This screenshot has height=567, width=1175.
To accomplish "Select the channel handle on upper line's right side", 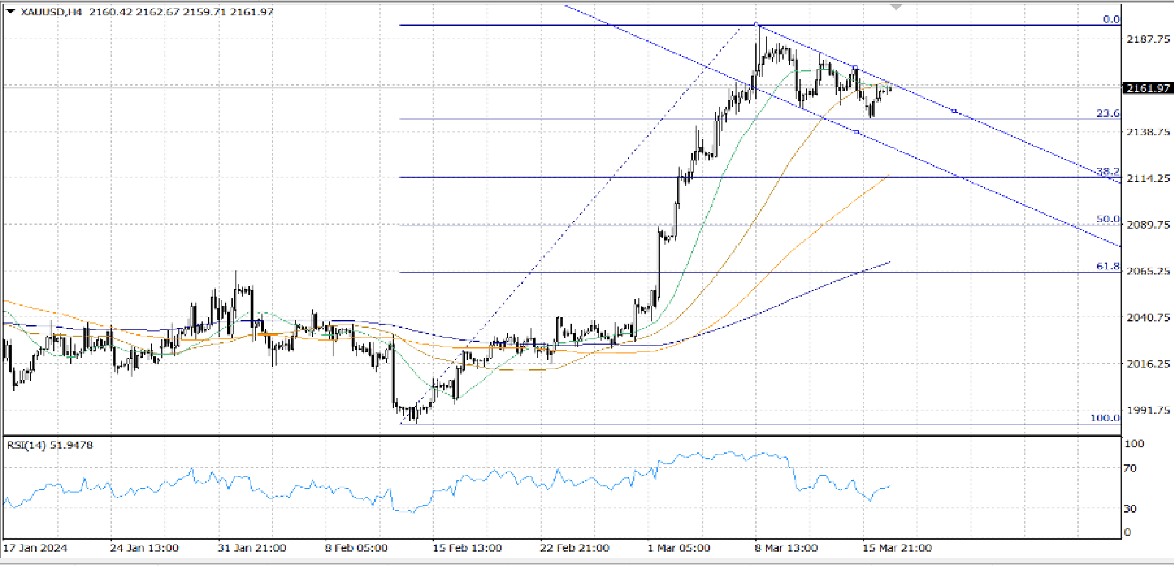I will tap(954, 111).
